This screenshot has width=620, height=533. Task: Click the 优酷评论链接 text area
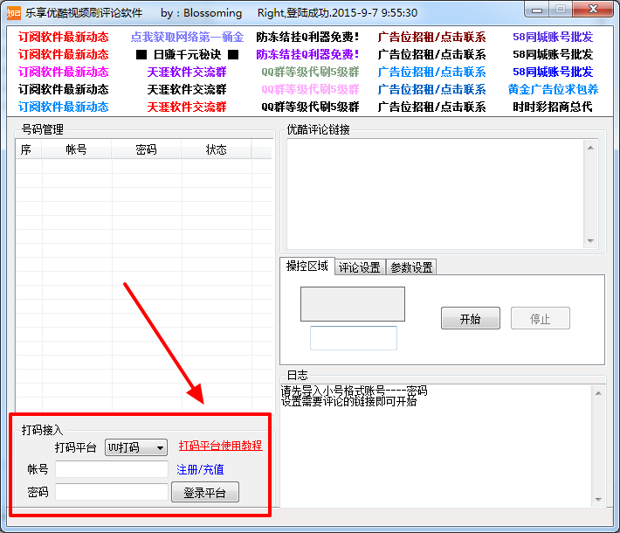coord(433,193)
